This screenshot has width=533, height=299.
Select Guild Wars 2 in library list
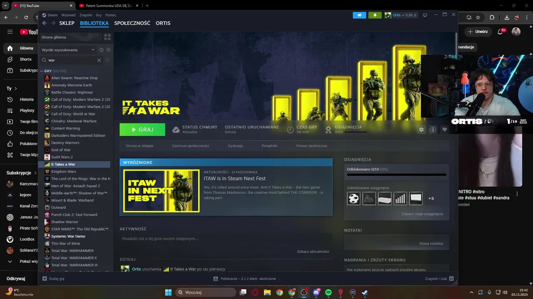point(62,157)
